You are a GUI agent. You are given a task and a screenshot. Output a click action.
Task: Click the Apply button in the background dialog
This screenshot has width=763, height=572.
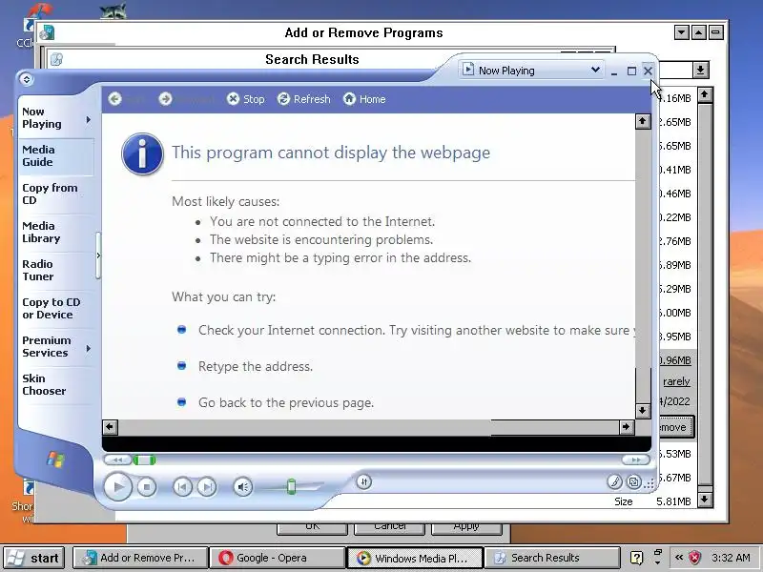pyautogui.click(x=466, y=527)
